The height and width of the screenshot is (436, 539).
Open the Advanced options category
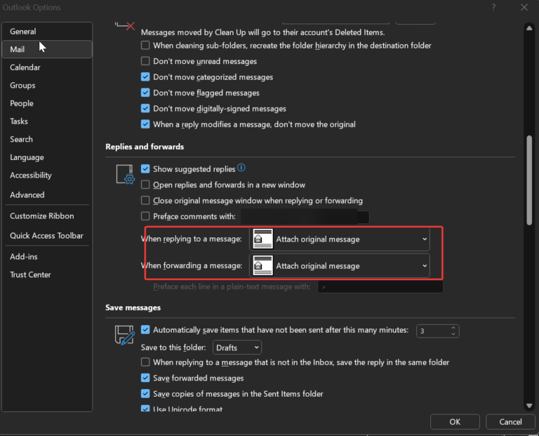click(47, 194)
